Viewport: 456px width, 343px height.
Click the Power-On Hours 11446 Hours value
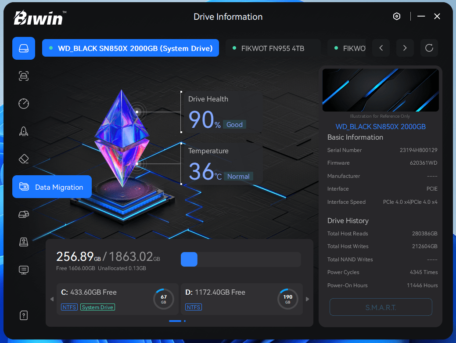point(422,285)
